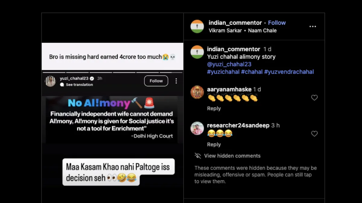The width and height of the screenshot is (362, 203).
Task: Click the crossed-eye hidden comments icon
Action: click(x=198, y=156)
